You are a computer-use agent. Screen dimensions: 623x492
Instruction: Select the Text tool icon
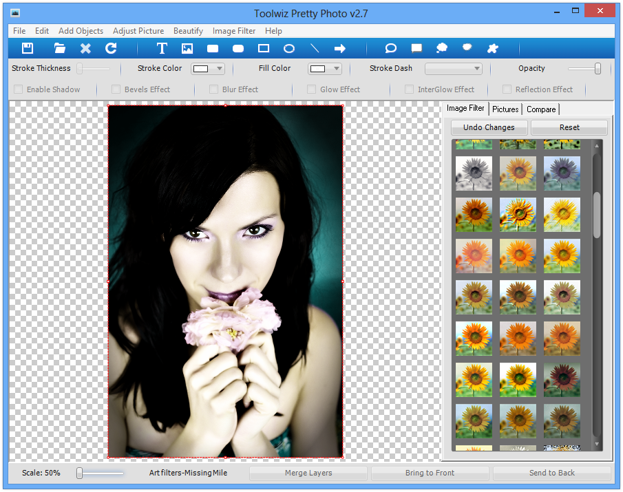(162, 48)
